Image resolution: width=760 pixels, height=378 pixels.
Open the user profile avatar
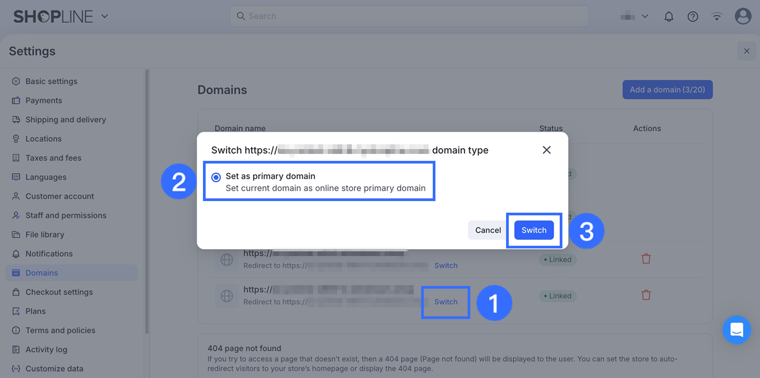(x=743, y=17)
